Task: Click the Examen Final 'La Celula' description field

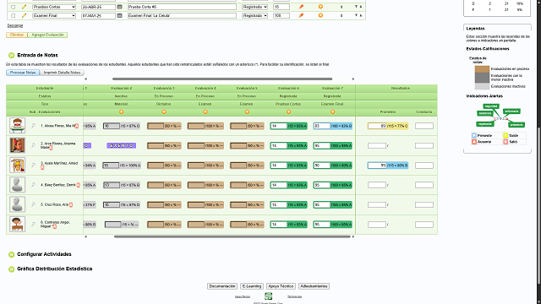Action: tap(182, 15)
